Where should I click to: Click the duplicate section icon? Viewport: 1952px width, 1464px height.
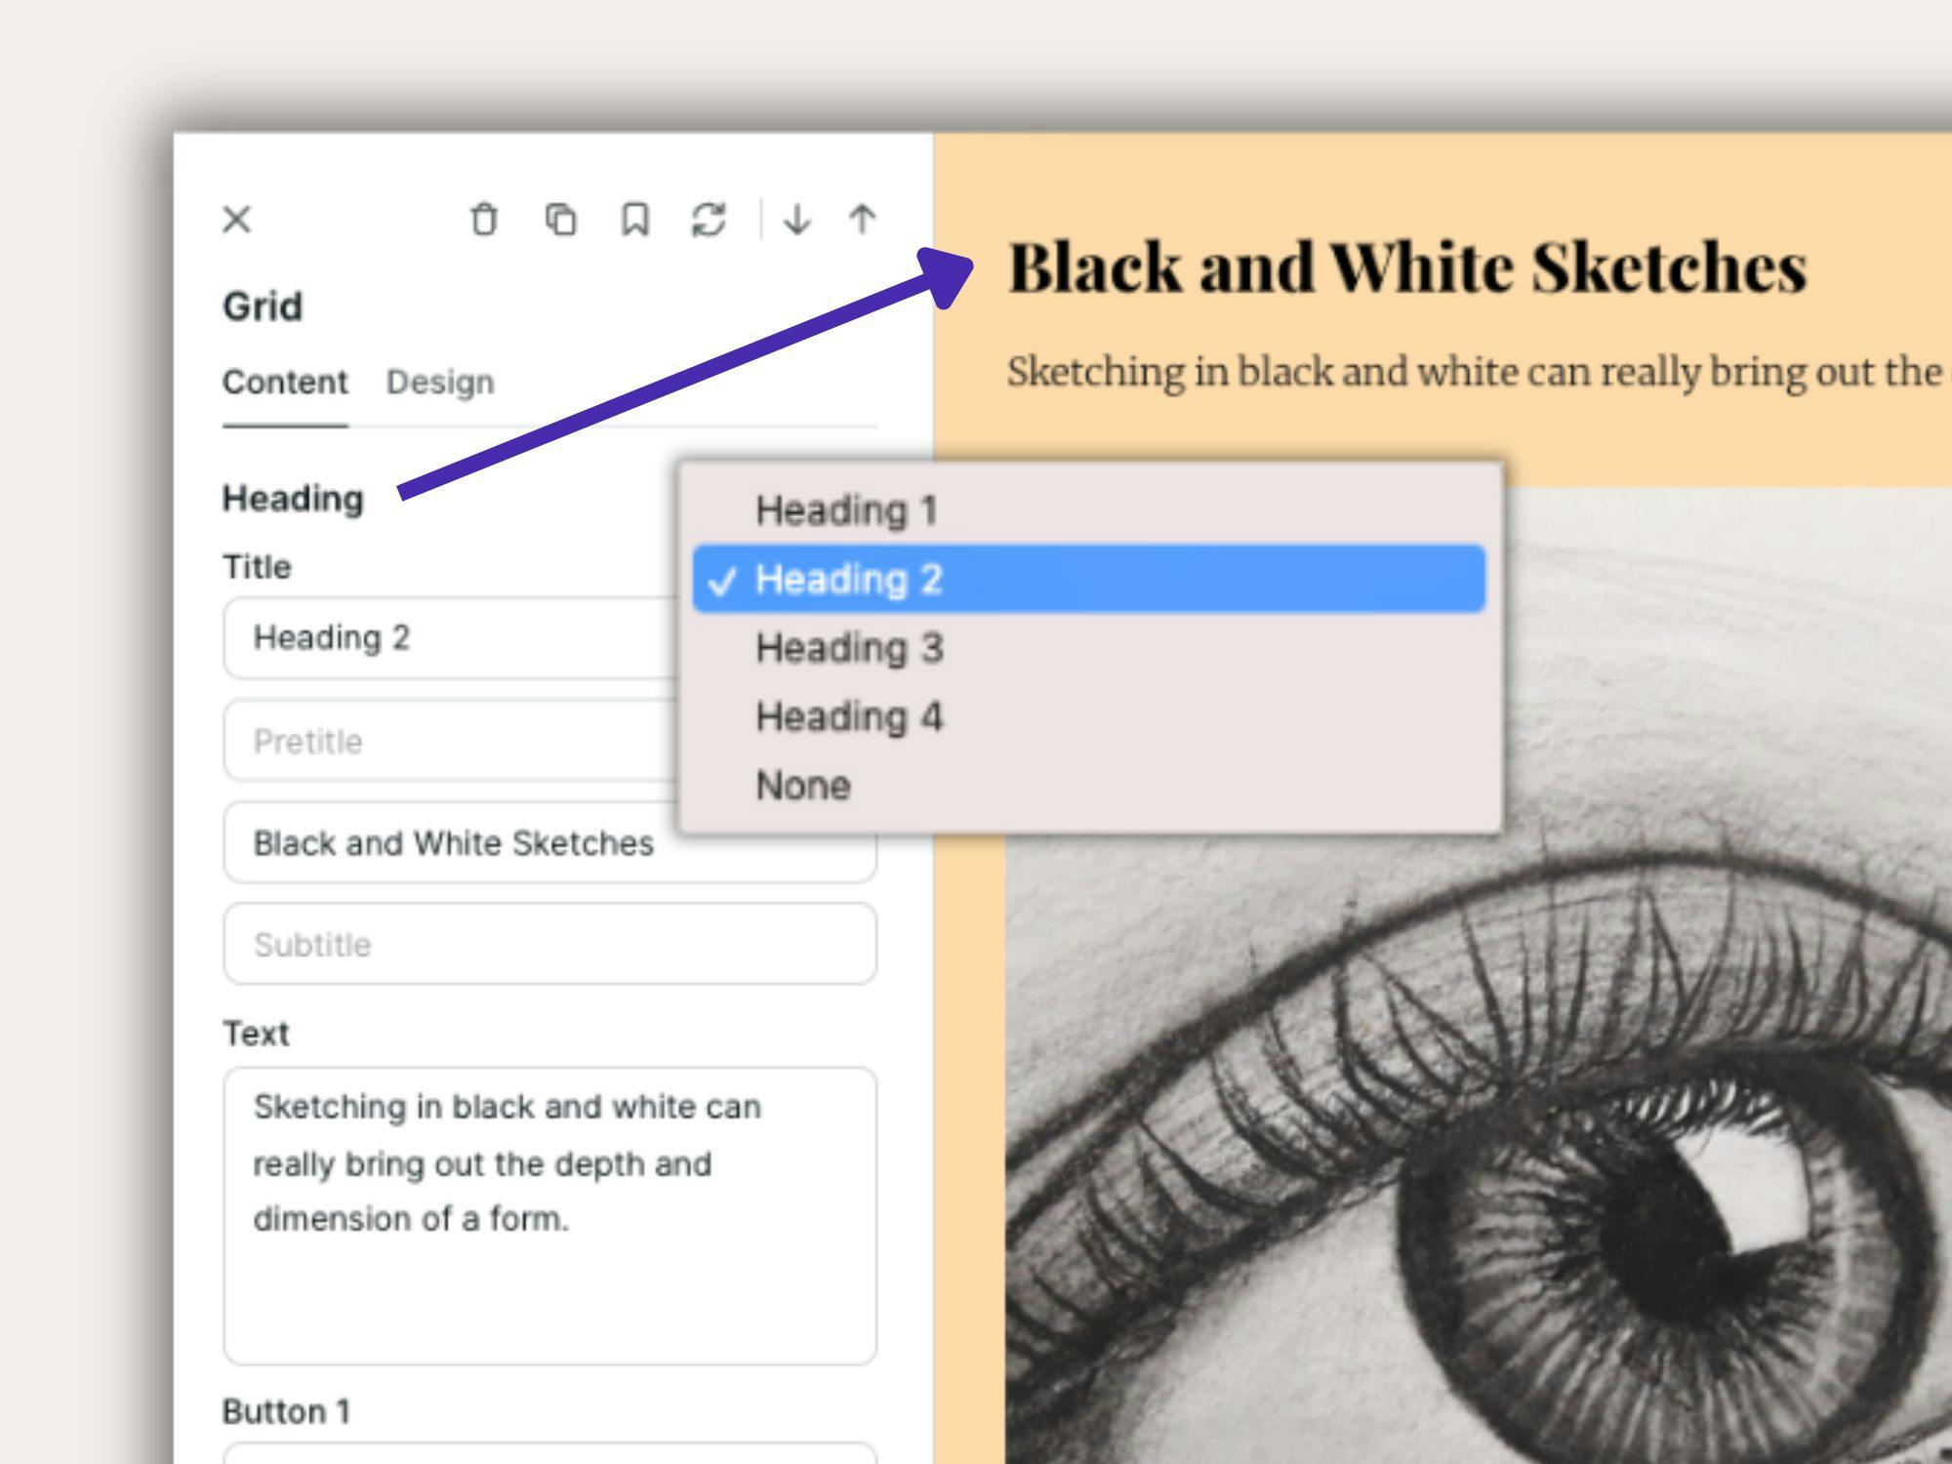560,220
